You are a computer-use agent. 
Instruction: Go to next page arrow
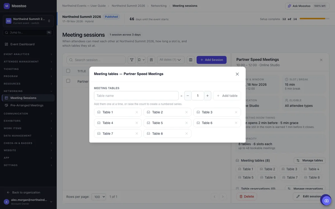coord(223,197)
